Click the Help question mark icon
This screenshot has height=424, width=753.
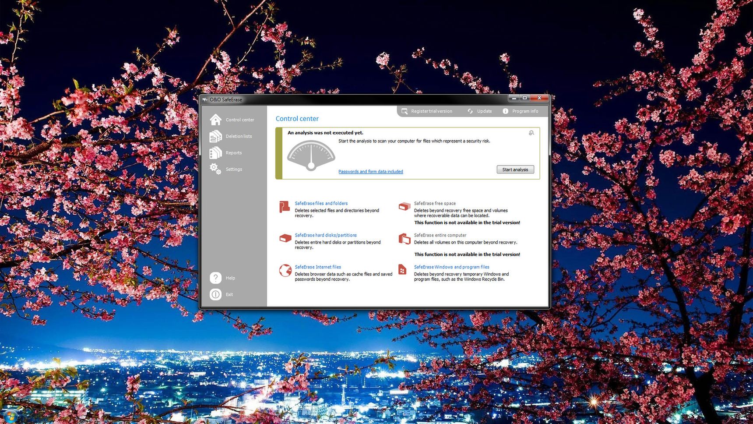pyautogui.click(x=215, y=278)
